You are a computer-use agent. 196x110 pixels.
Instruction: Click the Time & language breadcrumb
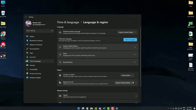tap(68, 22)
